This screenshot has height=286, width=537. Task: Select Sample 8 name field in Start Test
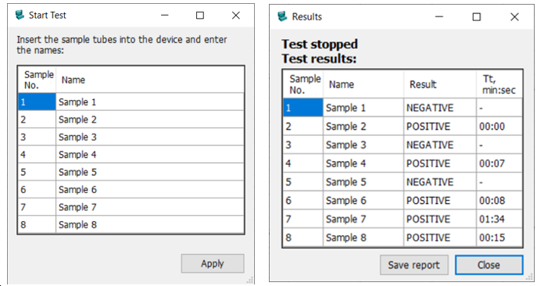(150, 225)
